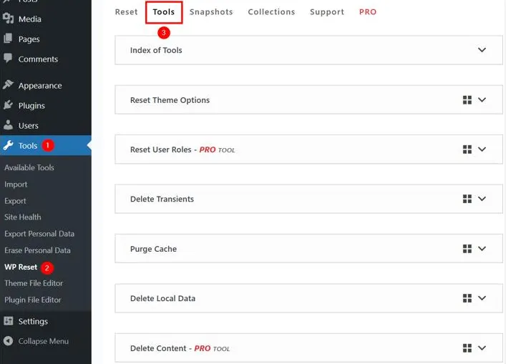This screenshot has height=364, width=506.
Task: Expand Delete Local Data chevron
Action: (x=482, y=298)
